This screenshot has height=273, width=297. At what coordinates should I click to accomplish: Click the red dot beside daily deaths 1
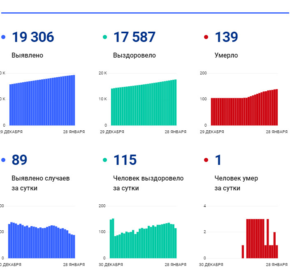(x=206, y=160)
